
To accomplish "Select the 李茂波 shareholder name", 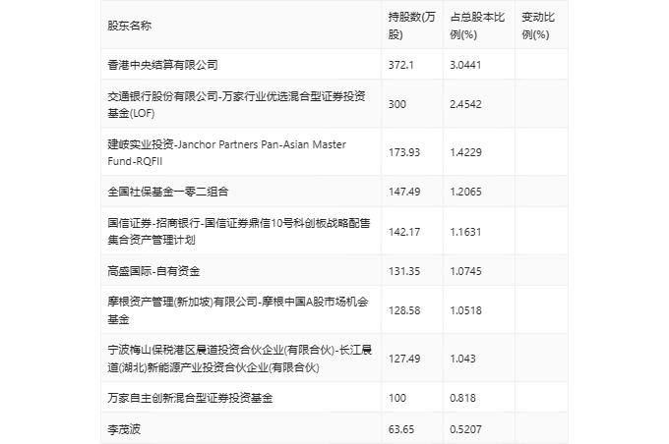I will tap(124, 429).
